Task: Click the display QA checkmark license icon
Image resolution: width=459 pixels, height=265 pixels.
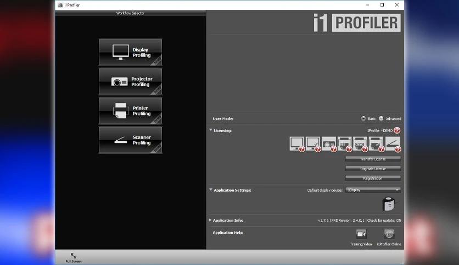Action: pos(312,144)
